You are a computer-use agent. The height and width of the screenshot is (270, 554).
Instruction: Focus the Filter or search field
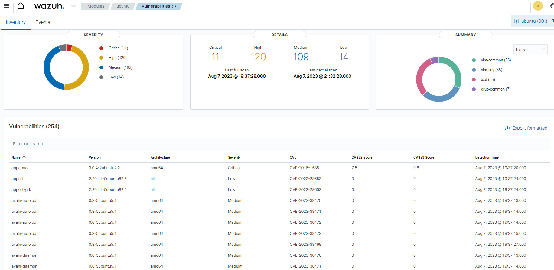(x=279, y=144)
